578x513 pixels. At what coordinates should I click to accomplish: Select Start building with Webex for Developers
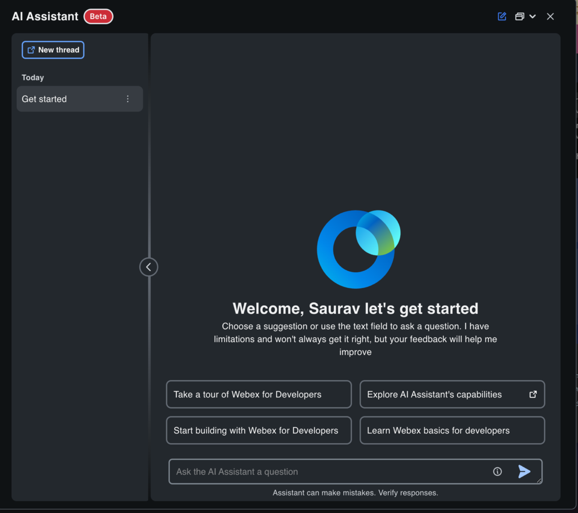(x=259, y=430)
